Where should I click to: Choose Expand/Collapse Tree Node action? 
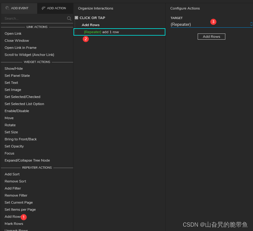[x=27, y=160]
